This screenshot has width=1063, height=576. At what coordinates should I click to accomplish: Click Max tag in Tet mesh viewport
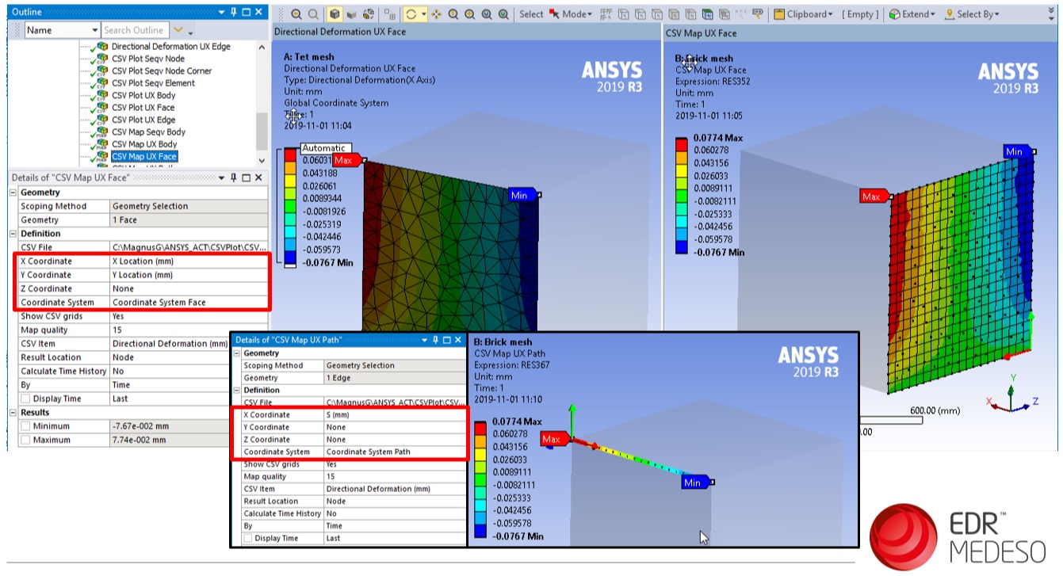click(x=348, y=160)
